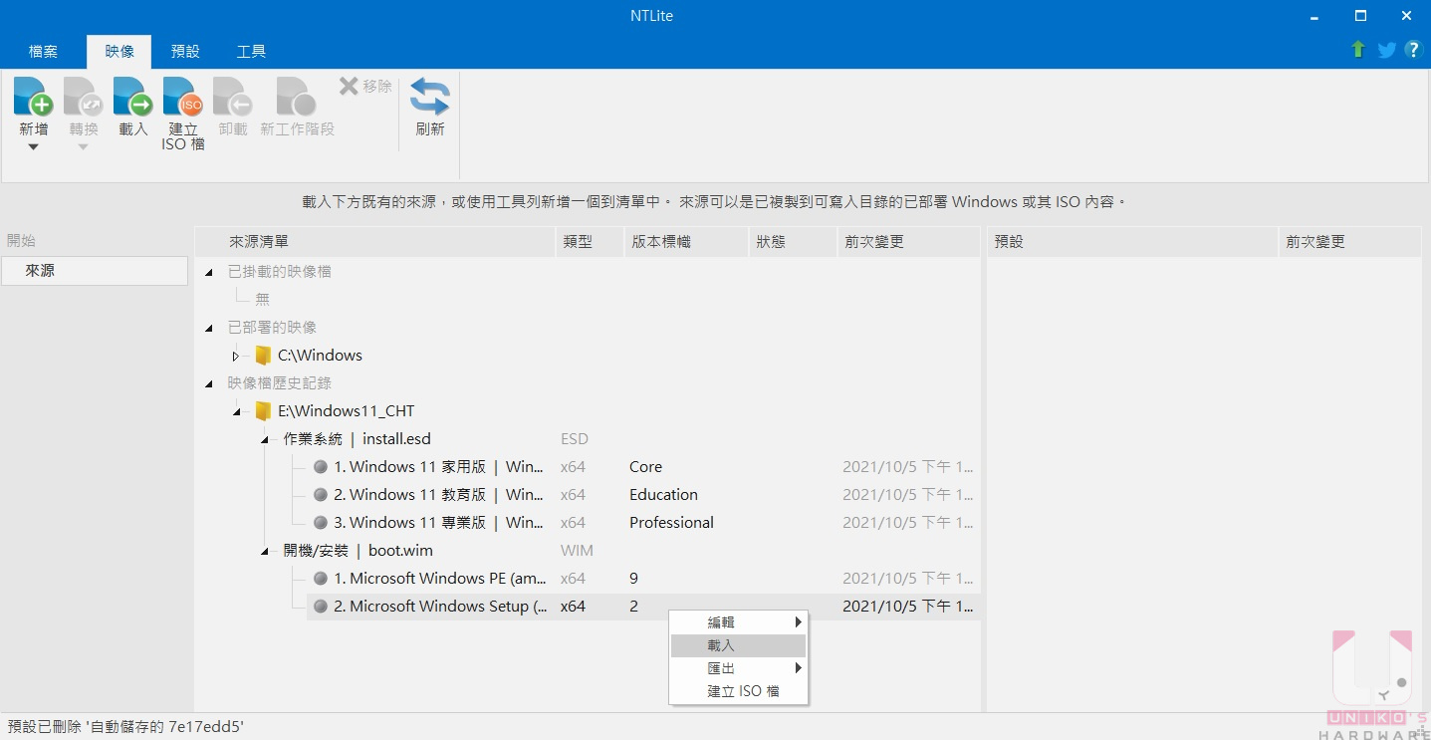Switch to the 預設 (Presets) tab
The width and height of the screenshot is (1431, 740).
click(x=185, y=52)
